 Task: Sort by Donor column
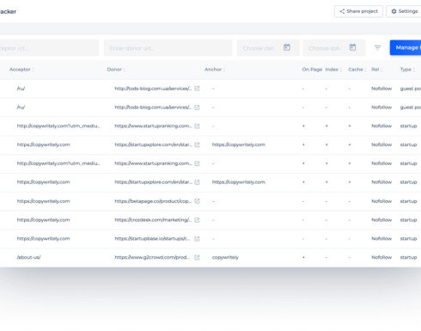point(116,70)
